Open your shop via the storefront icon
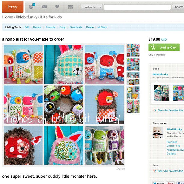The image size is (184, 184). coord(70,7)
